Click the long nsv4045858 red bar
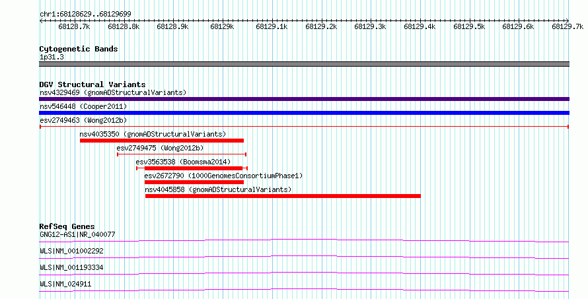588x299 pixels. pos(283,196)
